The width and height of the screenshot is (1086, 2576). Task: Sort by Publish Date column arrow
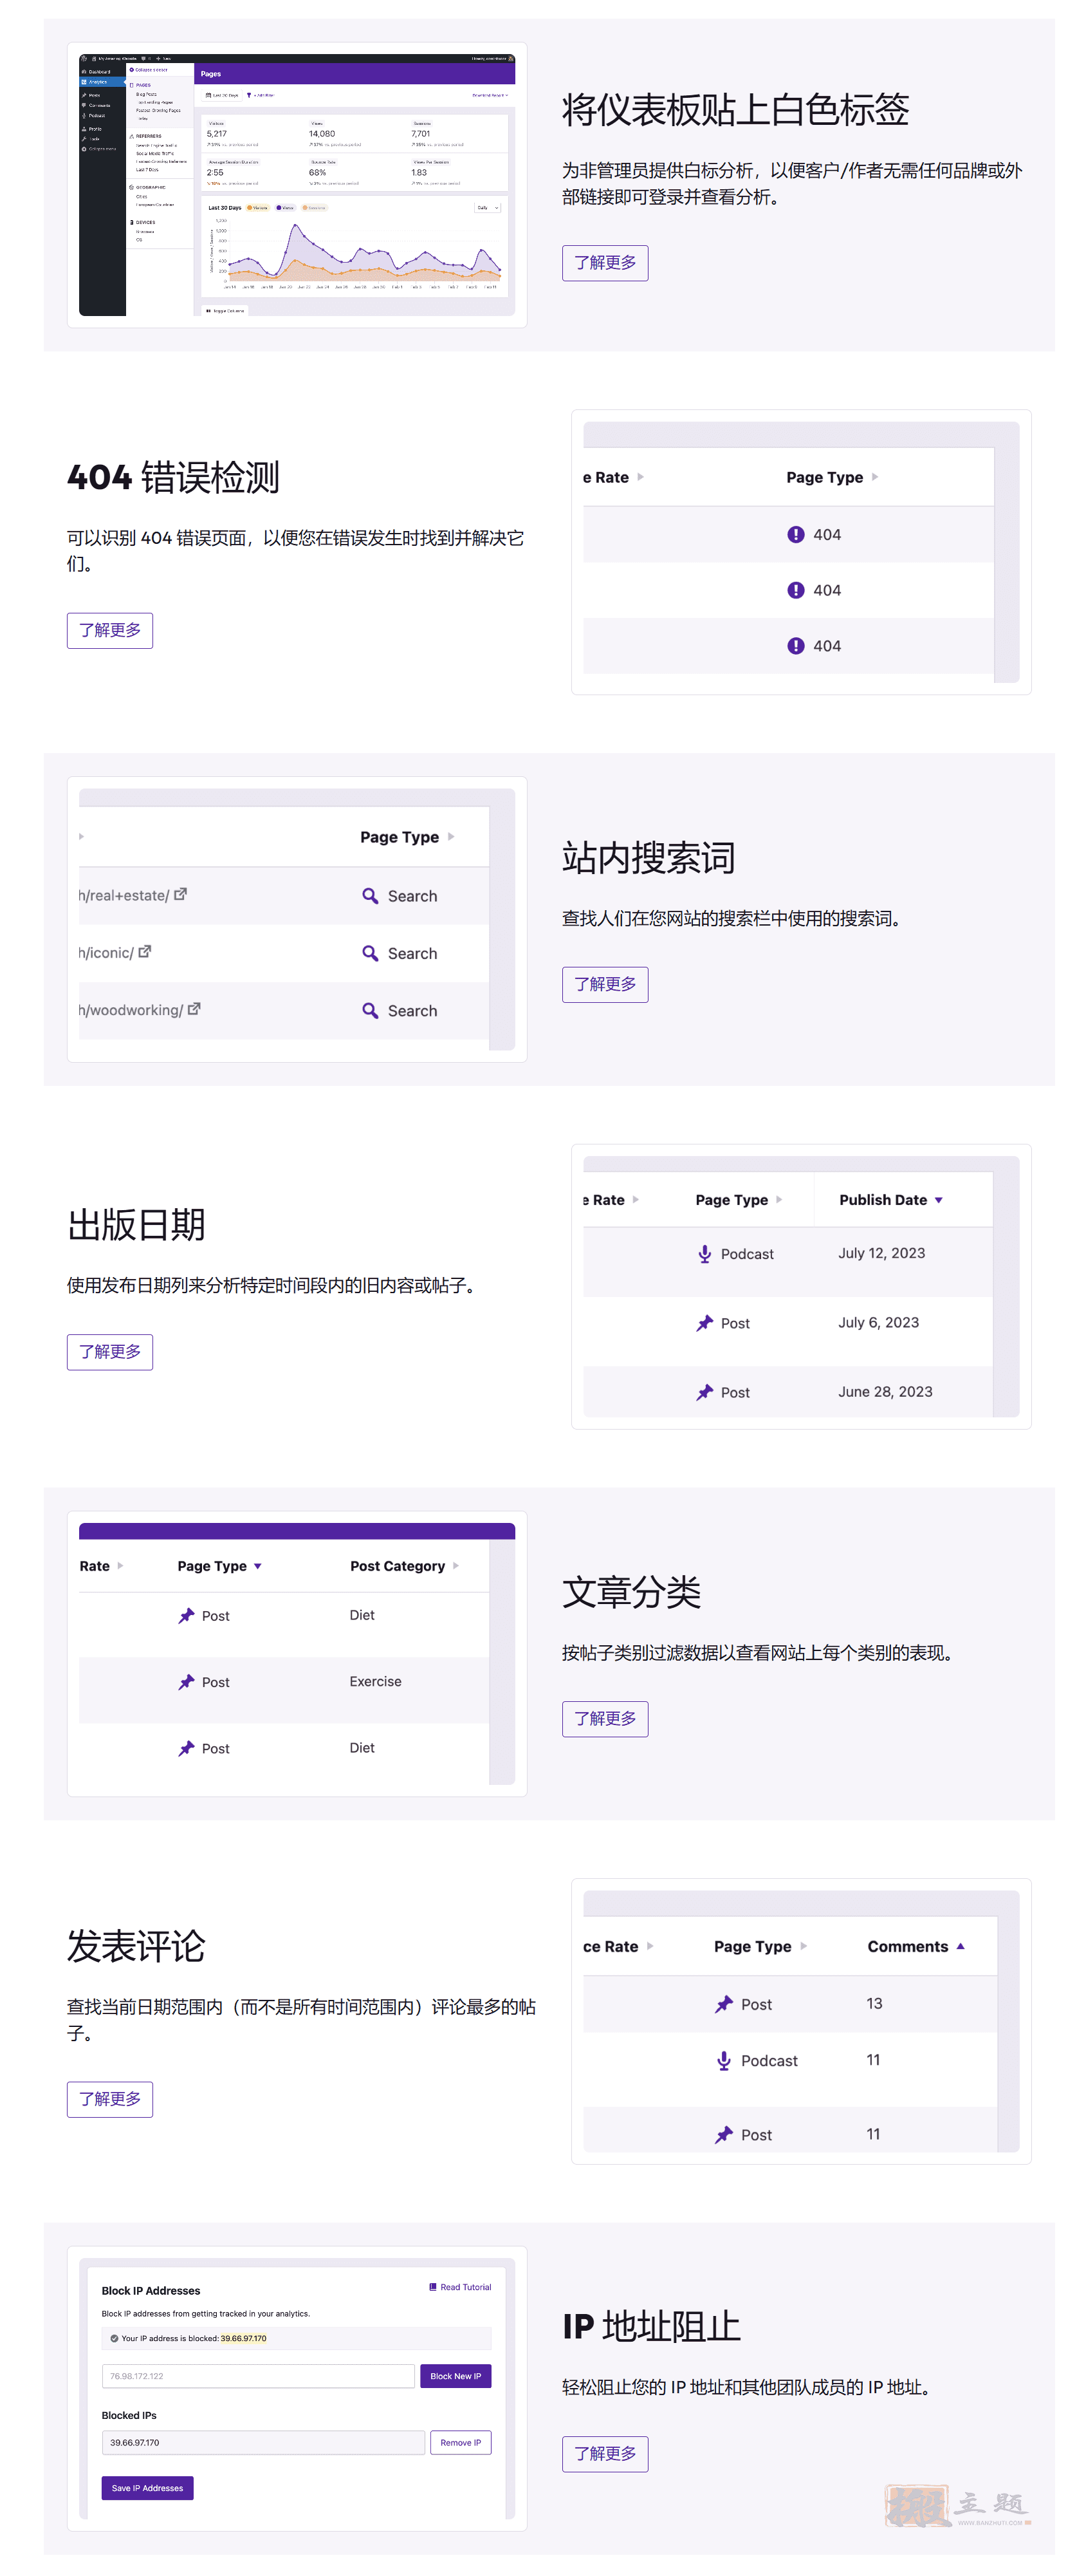click(938, 1201)
